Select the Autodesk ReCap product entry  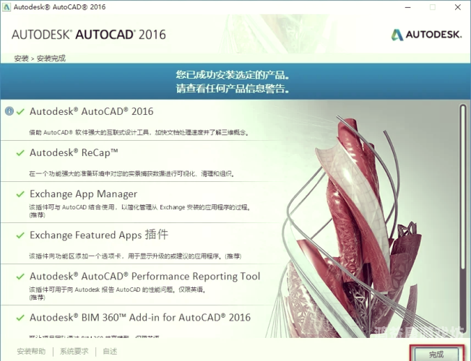74,153
